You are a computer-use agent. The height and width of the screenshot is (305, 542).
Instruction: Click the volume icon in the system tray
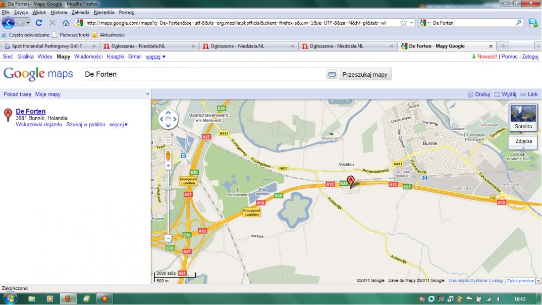point(498,299)
